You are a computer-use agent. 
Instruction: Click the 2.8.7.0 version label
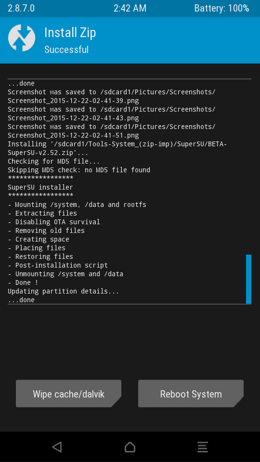[x=21, y=8]
